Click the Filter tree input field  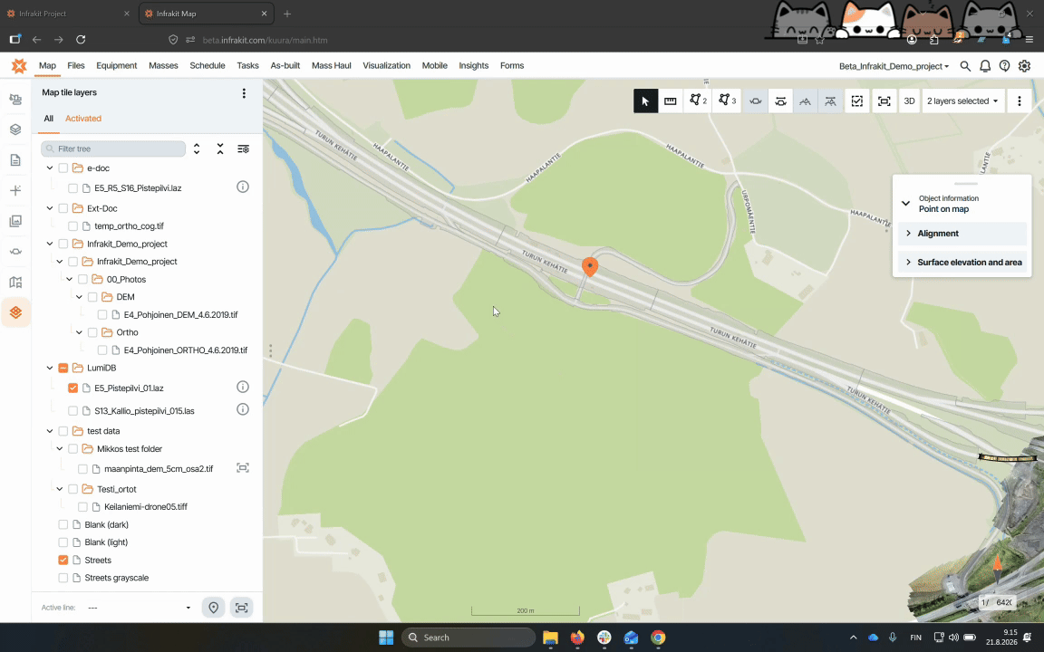pos(113,149)
